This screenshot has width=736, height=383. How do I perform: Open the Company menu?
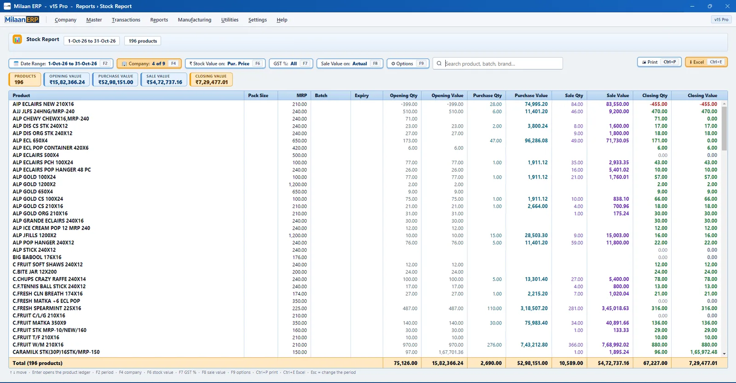[65, 20]
